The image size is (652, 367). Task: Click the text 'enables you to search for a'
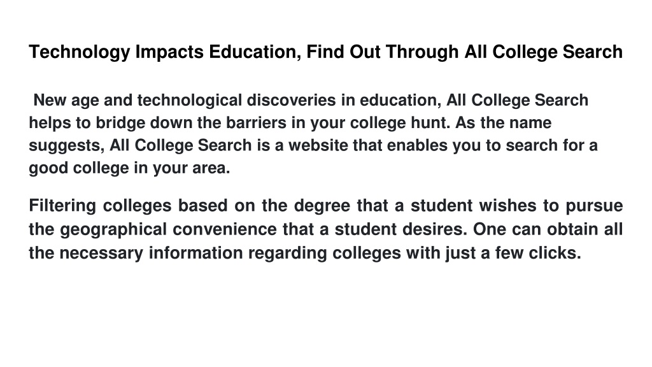point(492,145)
